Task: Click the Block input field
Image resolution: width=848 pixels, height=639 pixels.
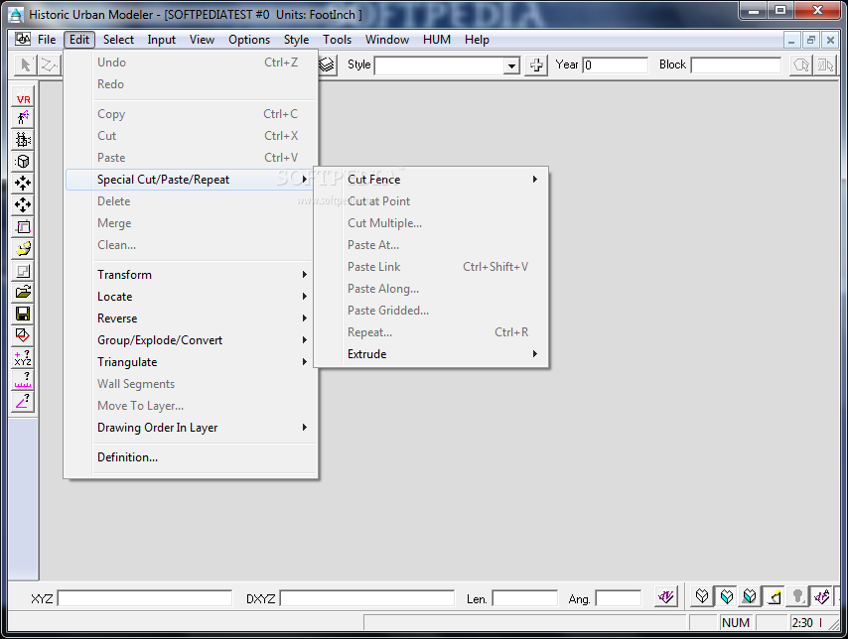Action: 736,64
